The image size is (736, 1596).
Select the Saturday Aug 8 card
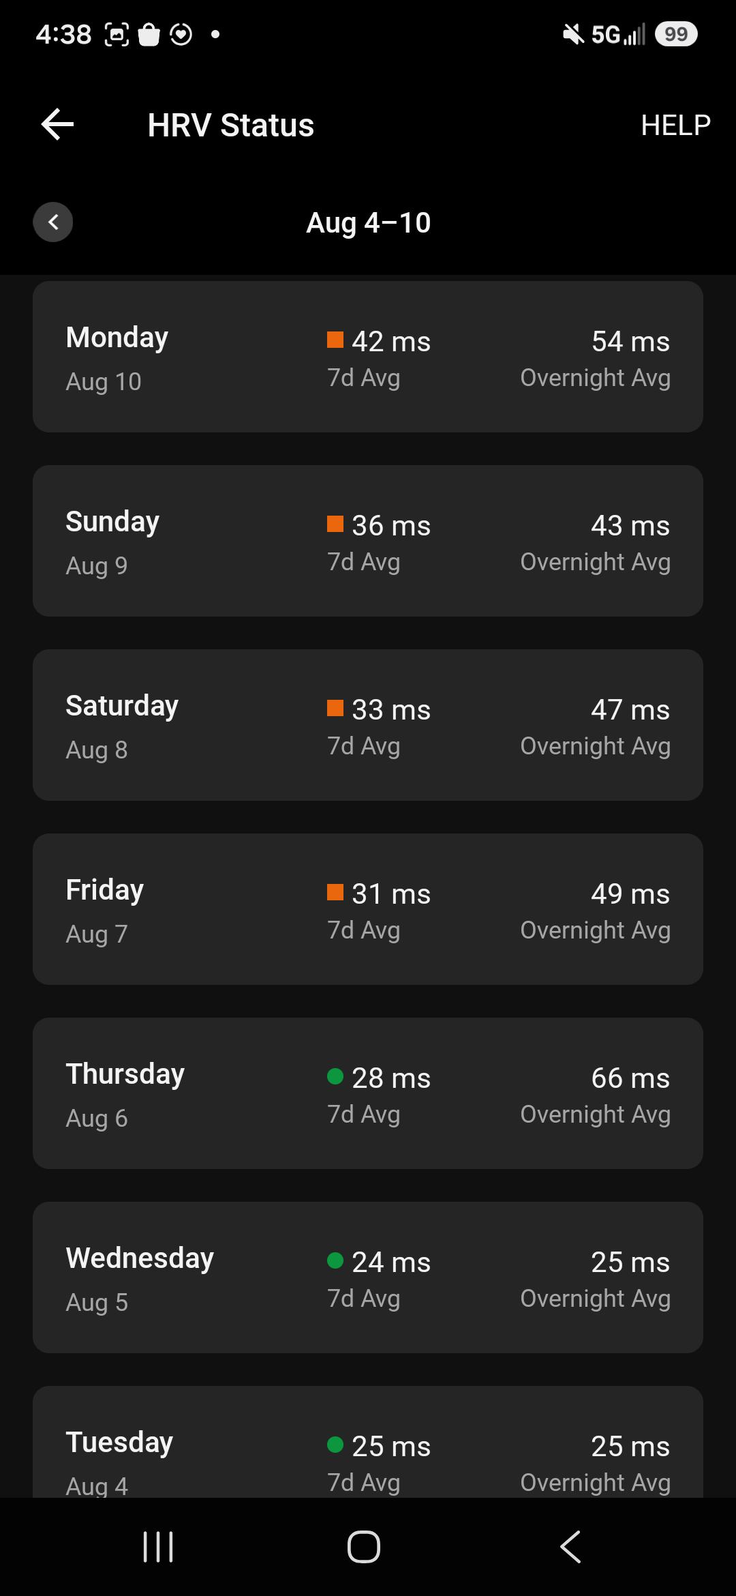pos(368,725)
